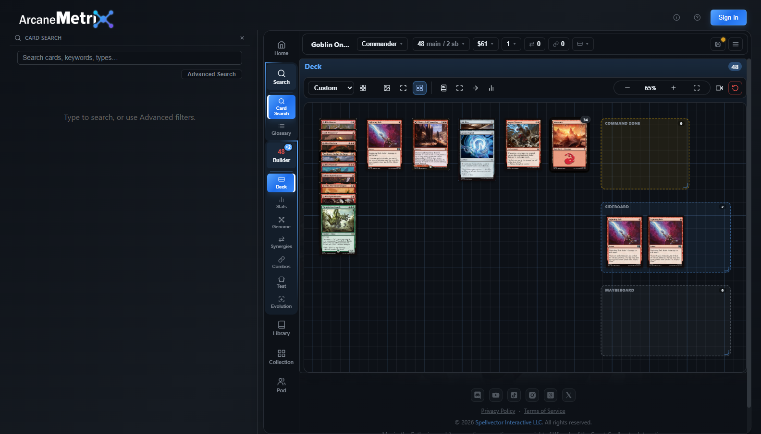Click the arrow icon in deck toolbar
The image size is (761, 434).
pos(475,88)
